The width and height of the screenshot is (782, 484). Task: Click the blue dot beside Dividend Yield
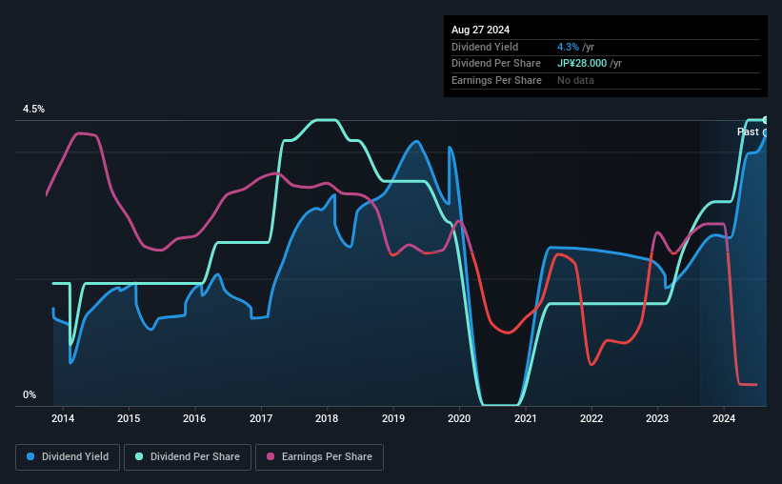pyautogui.click(x=30, y=457)
